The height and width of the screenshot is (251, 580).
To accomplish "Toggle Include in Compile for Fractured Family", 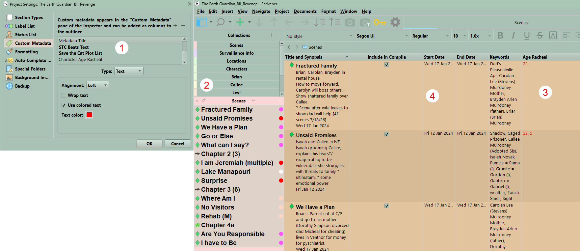I will (x=387, y=65).
